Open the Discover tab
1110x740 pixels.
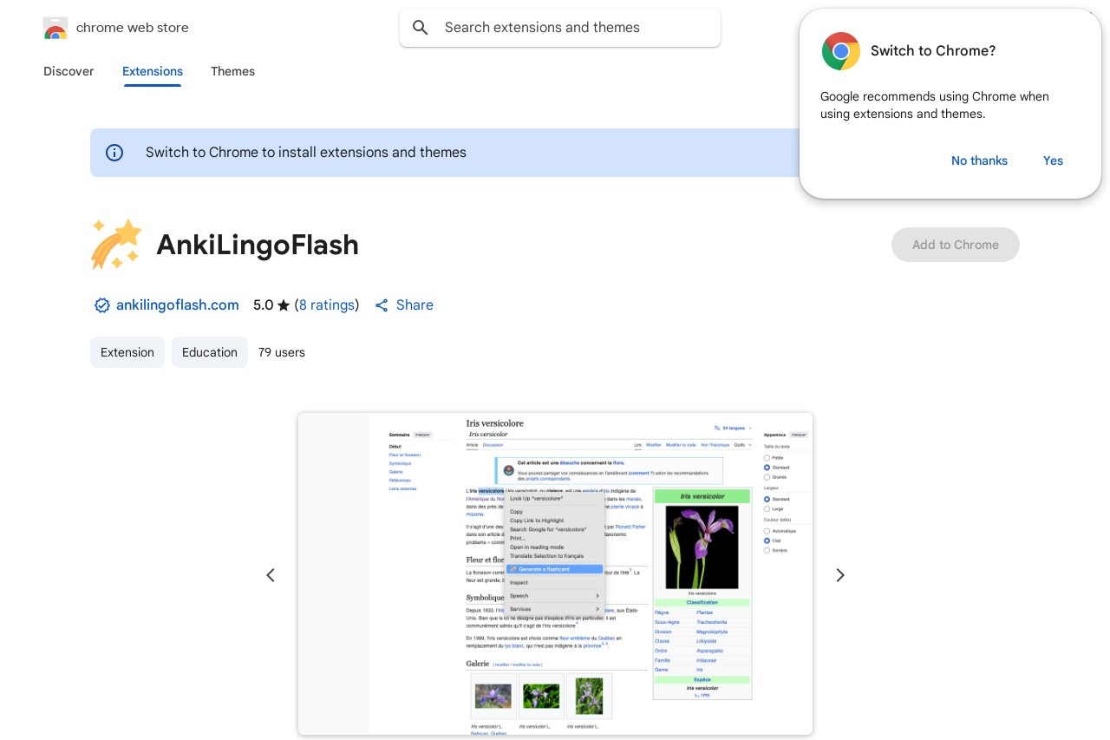pos(69,71)
